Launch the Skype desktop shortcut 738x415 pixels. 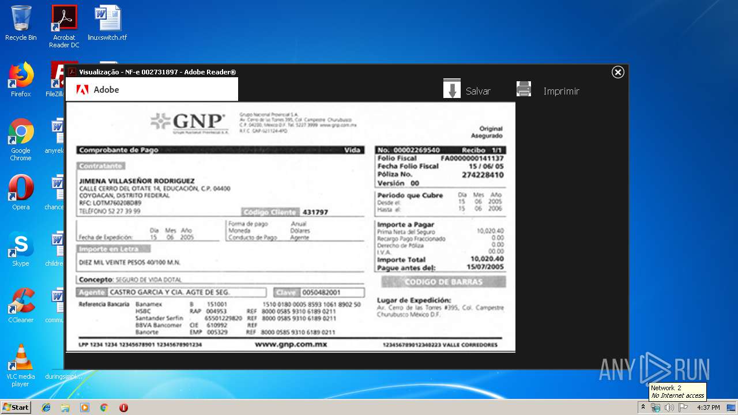tap(21, 249)
